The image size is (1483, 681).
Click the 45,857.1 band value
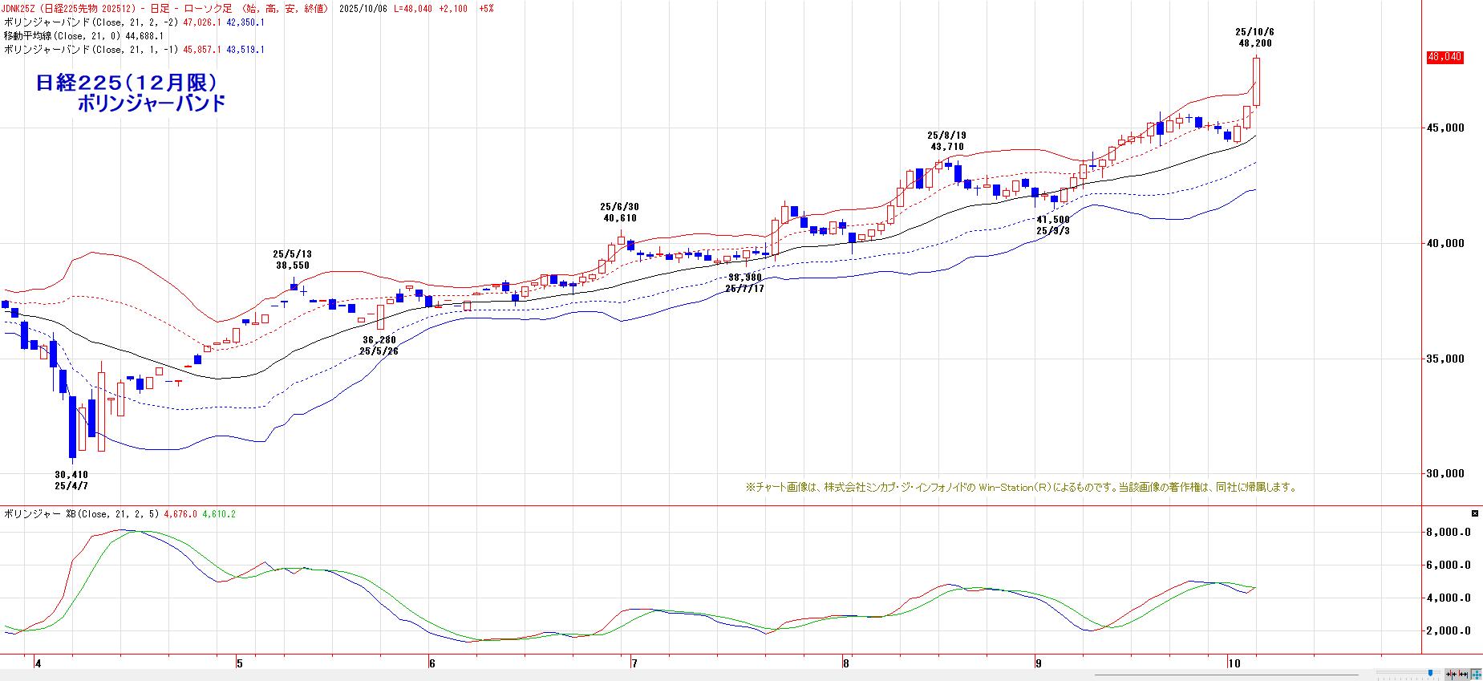coord(202,50)
